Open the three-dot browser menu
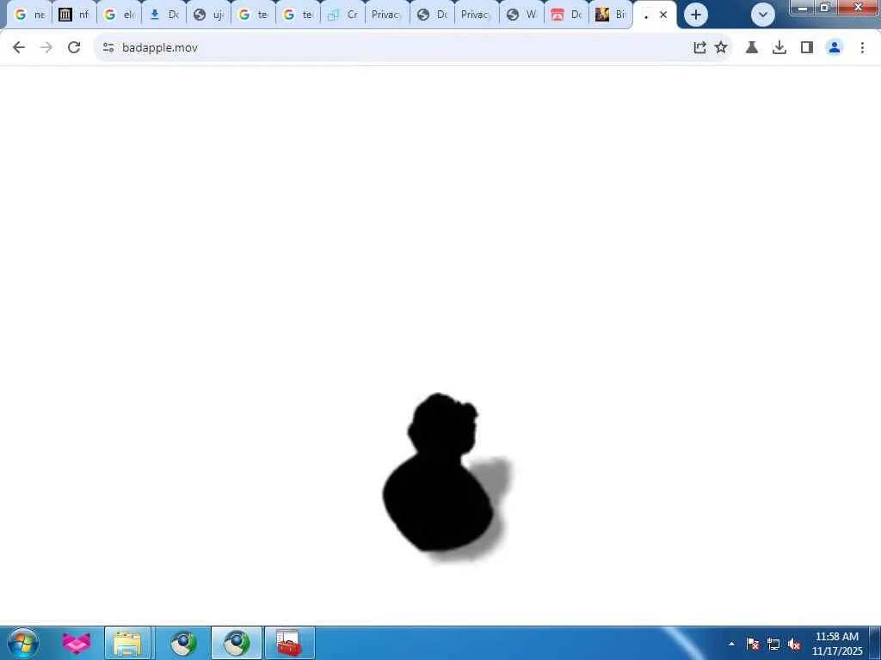Screen dimensions: 881x660 (x=862, y=48)
